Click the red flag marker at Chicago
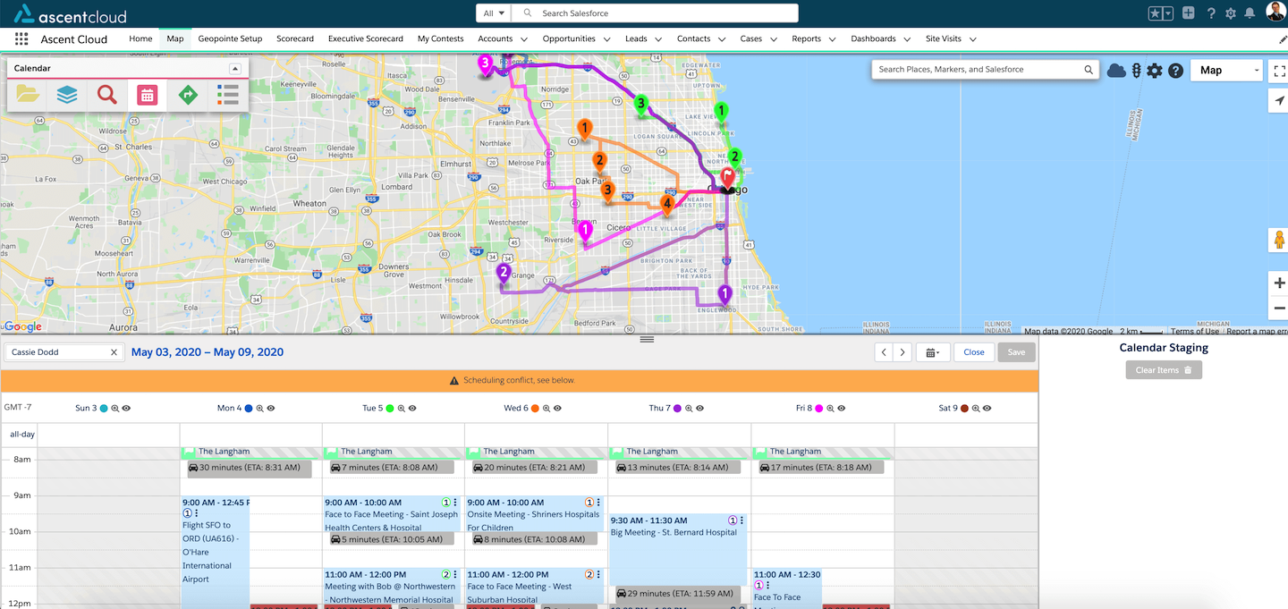1288x609 pixels. [x=728, y=176]
